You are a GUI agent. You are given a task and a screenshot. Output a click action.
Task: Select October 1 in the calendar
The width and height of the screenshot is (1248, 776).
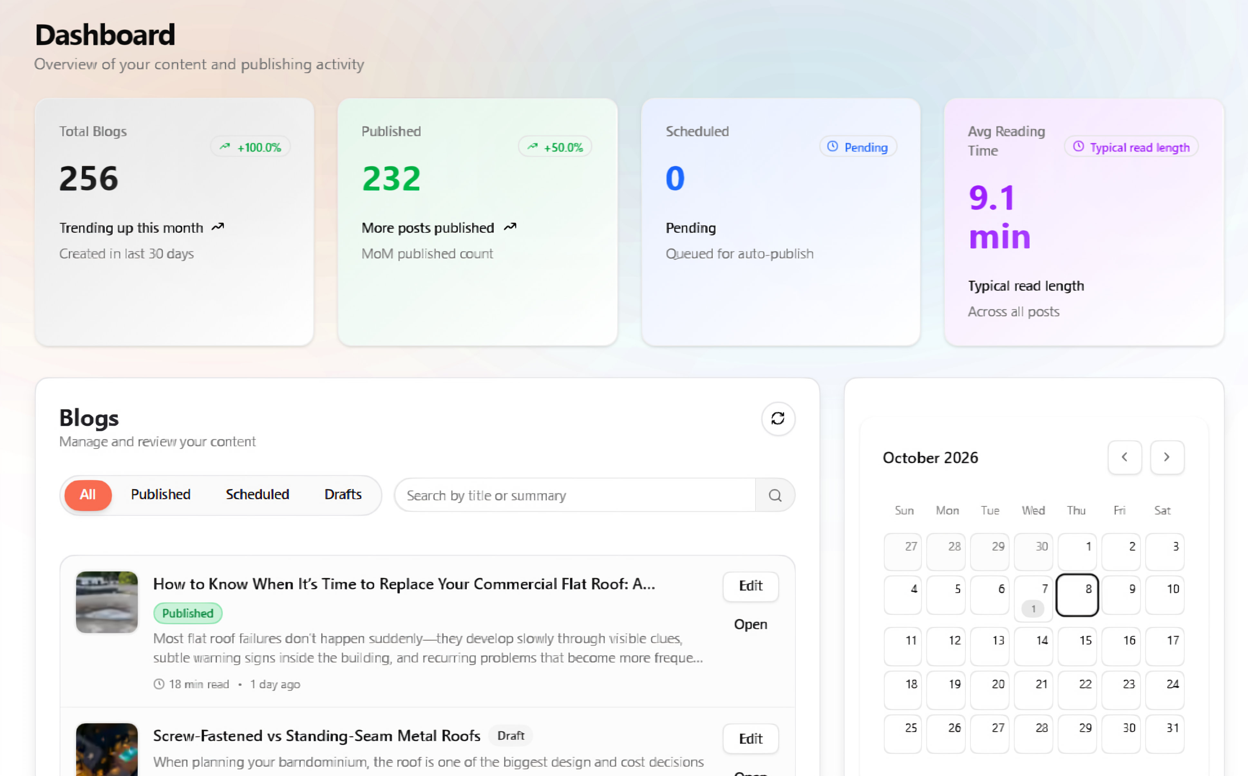1077,552
